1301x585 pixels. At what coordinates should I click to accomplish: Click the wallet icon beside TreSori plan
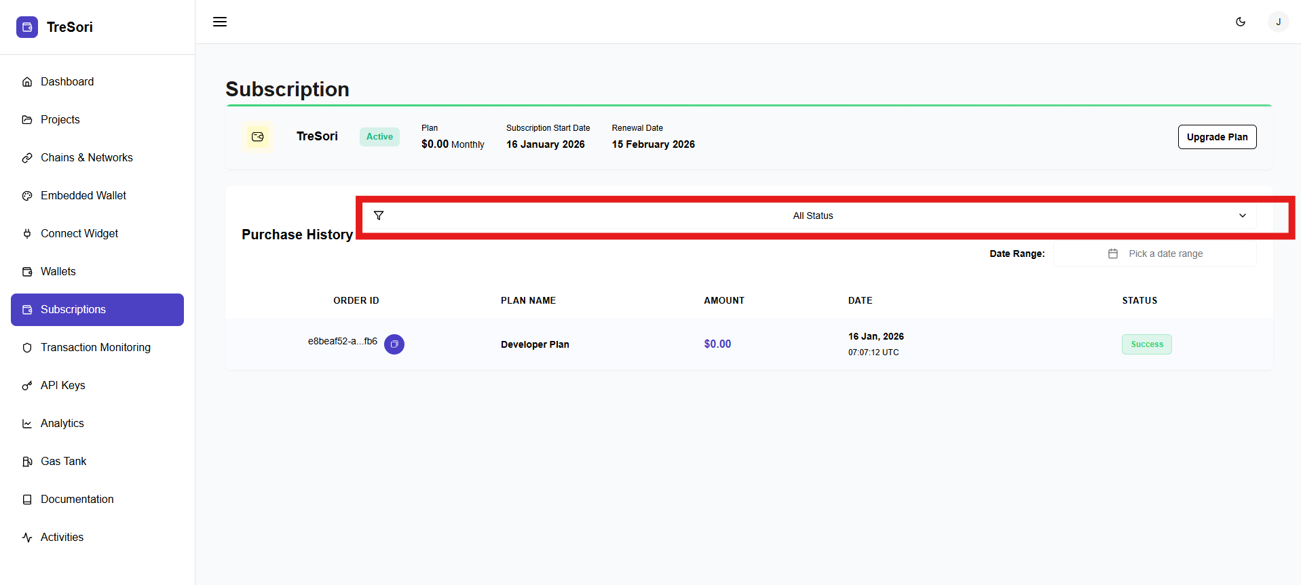[x=258, y=137]
